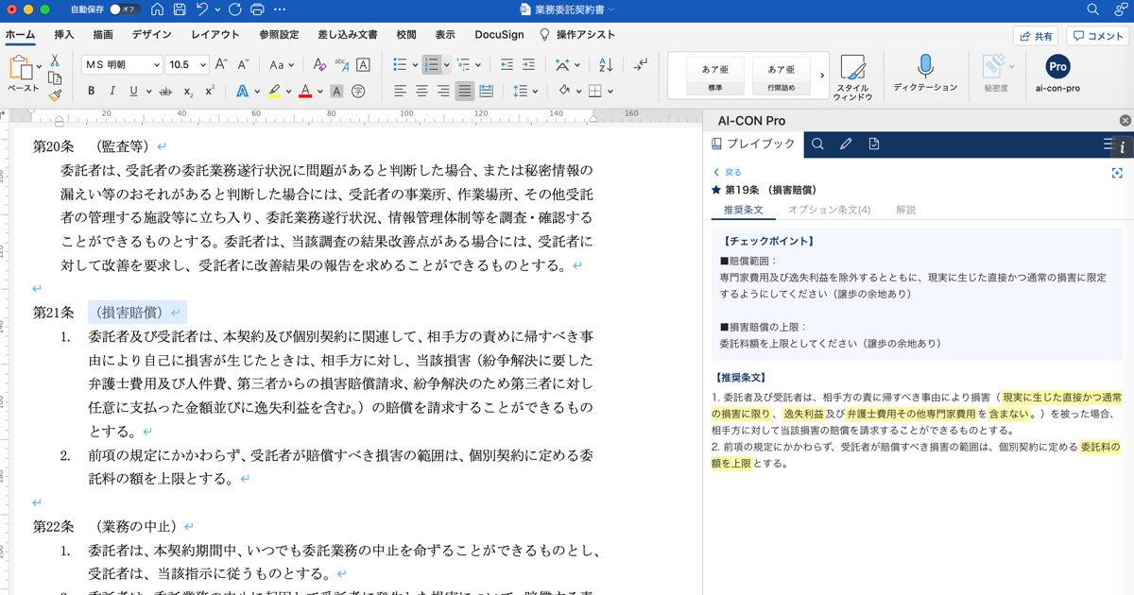Toggle strikethrough formatting
This screenshot has height=595, width=1134.
pos(165,92)
